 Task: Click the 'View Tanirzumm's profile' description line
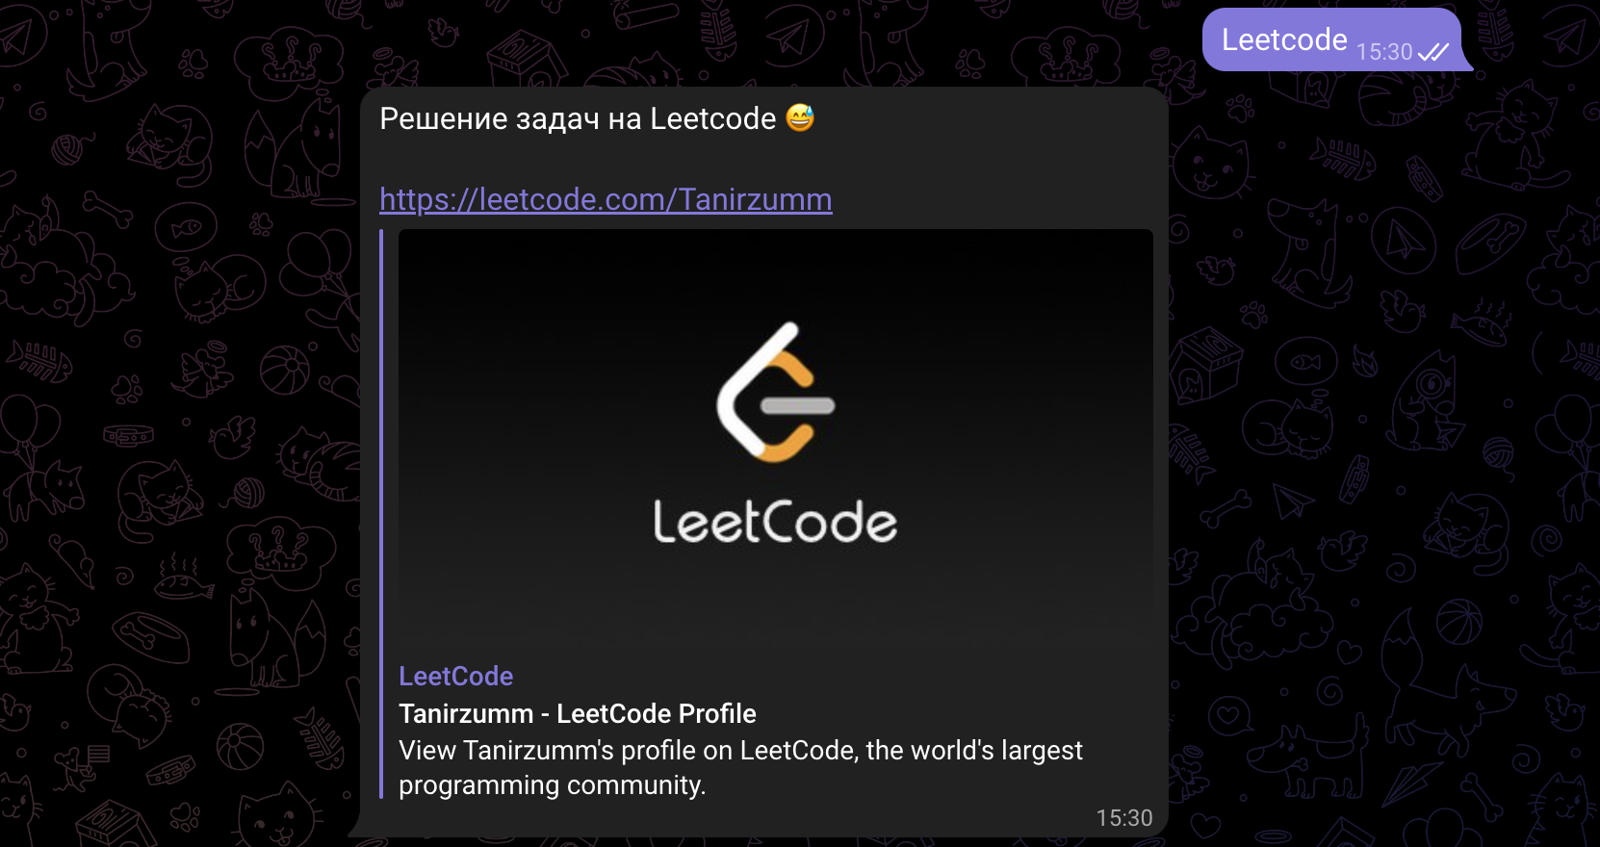740,750
